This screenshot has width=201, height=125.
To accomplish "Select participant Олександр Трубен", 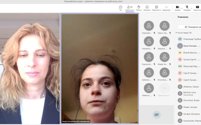I will (x=189, y=39).
